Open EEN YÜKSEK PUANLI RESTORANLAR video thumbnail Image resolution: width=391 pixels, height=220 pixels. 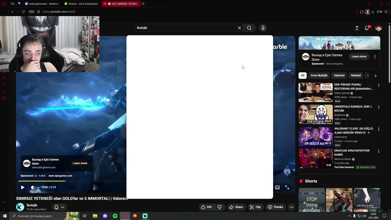316,92
